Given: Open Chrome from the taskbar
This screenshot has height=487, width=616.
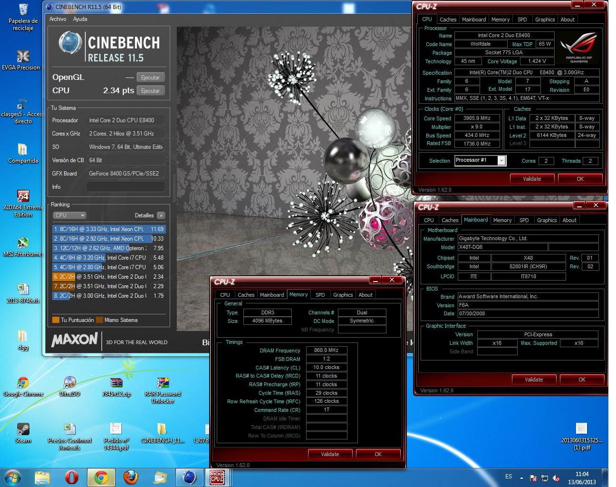Looking at the screenshot, I should 101,477.
